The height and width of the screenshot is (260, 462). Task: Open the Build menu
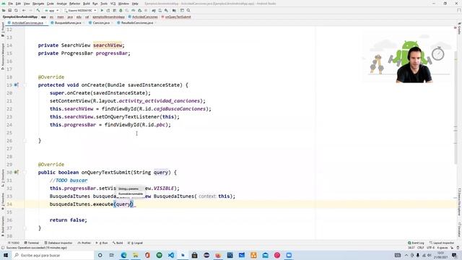click(87, 4)
